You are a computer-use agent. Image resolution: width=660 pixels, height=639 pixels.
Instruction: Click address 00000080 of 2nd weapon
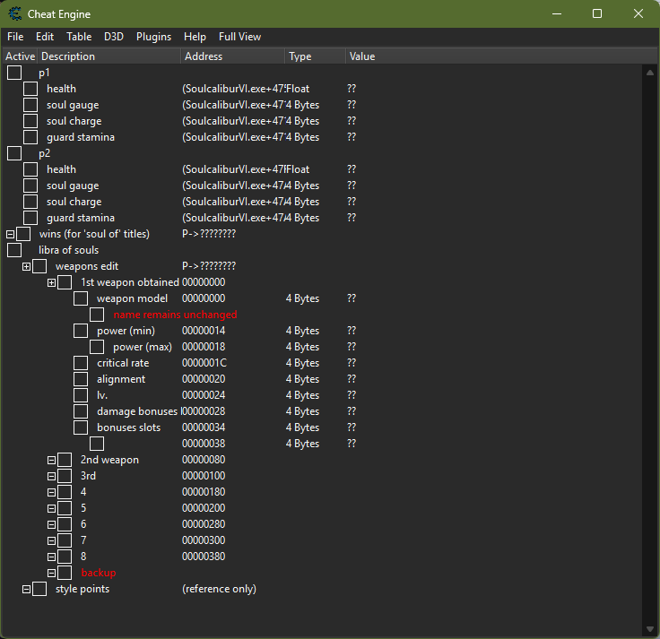pyautogui.click(x=204, y=460)
